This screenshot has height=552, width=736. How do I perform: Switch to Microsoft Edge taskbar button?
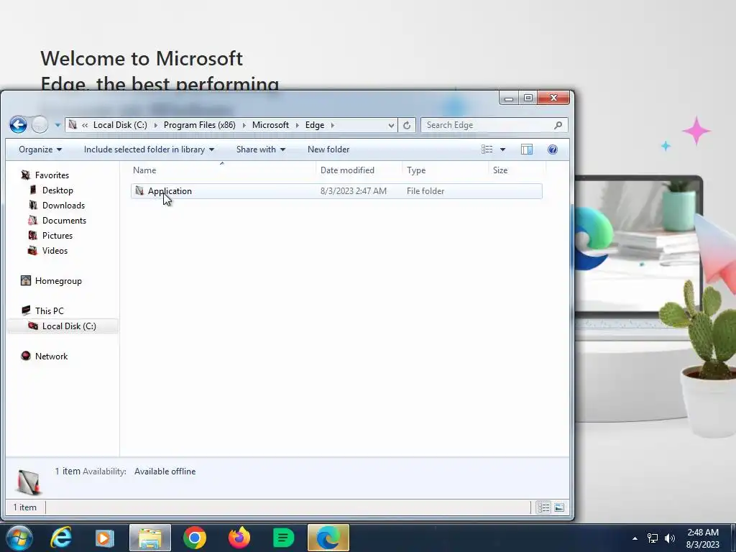click(328, 538)
